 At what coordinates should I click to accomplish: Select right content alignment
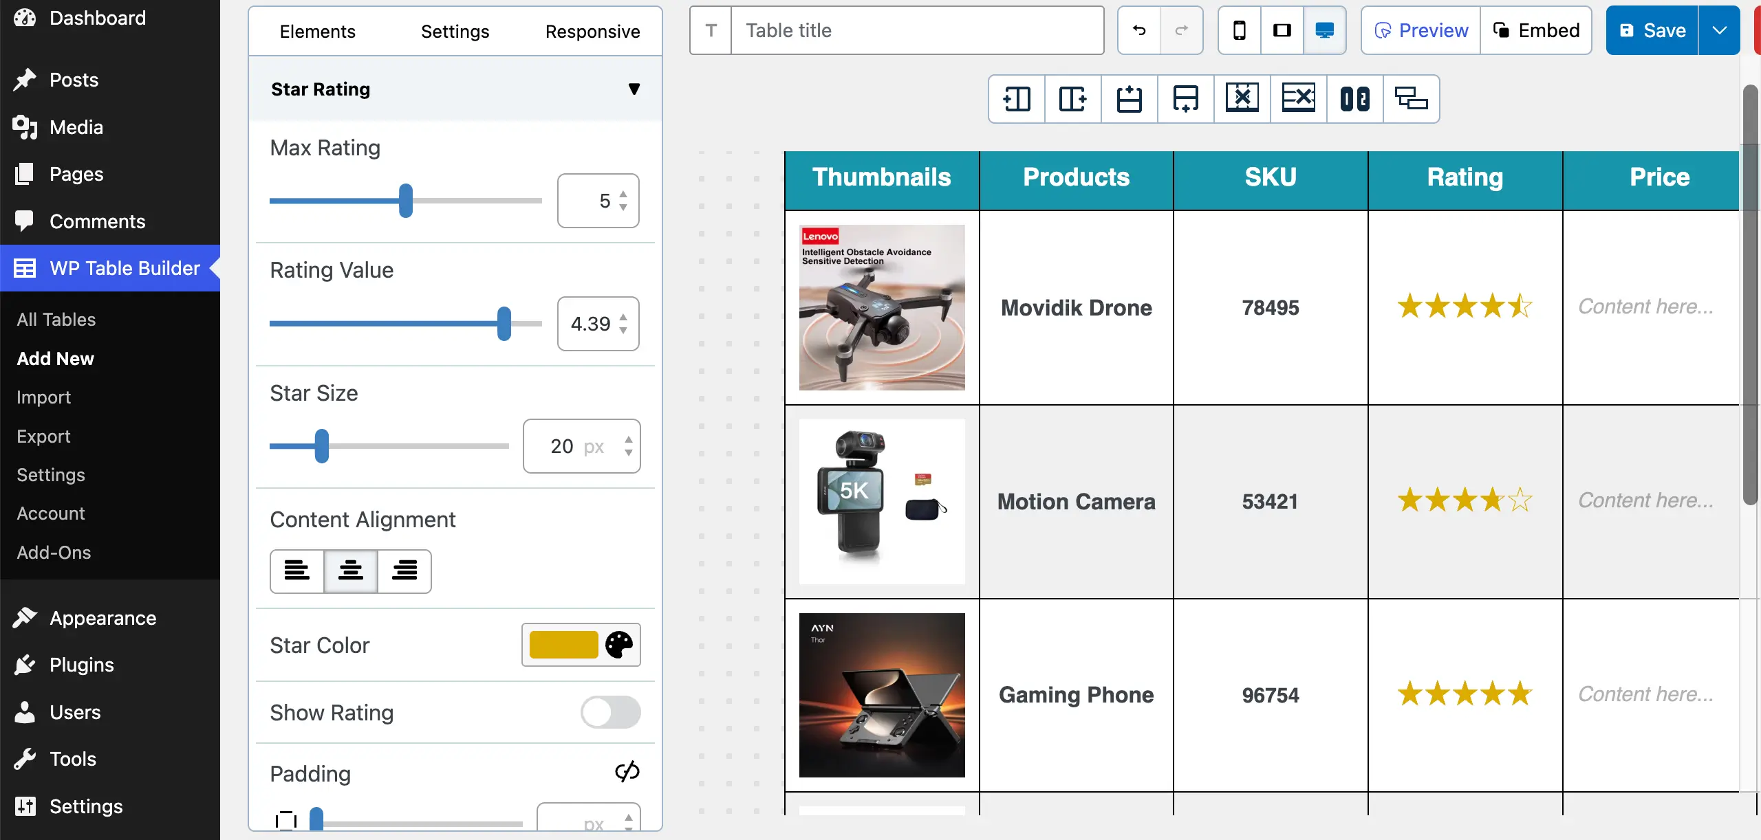[x=404, y=571]
